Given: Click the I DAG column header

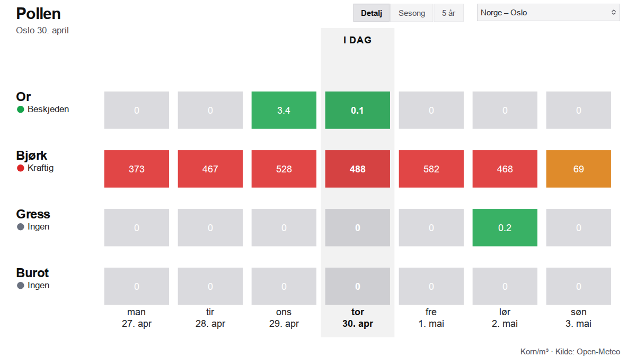Looking at the screenshot, I should 357,40.
